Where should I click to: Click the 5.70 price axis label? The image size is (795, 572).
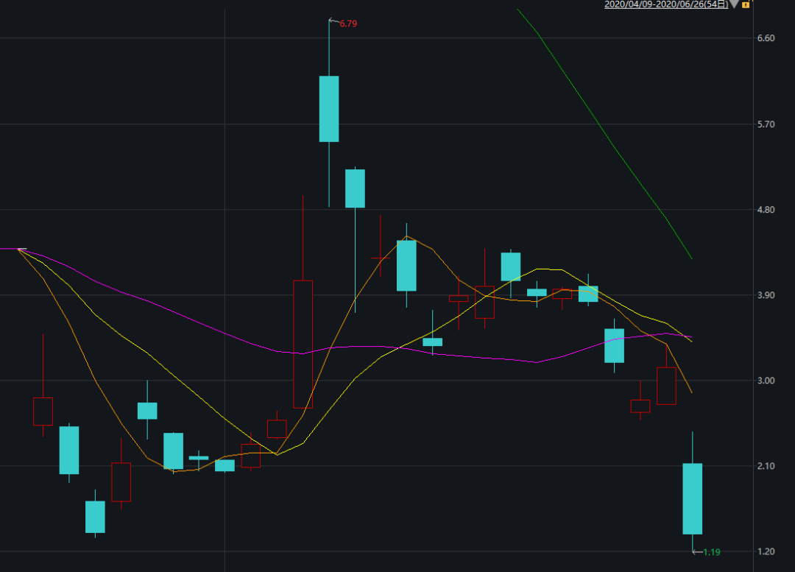click(766, 124)
